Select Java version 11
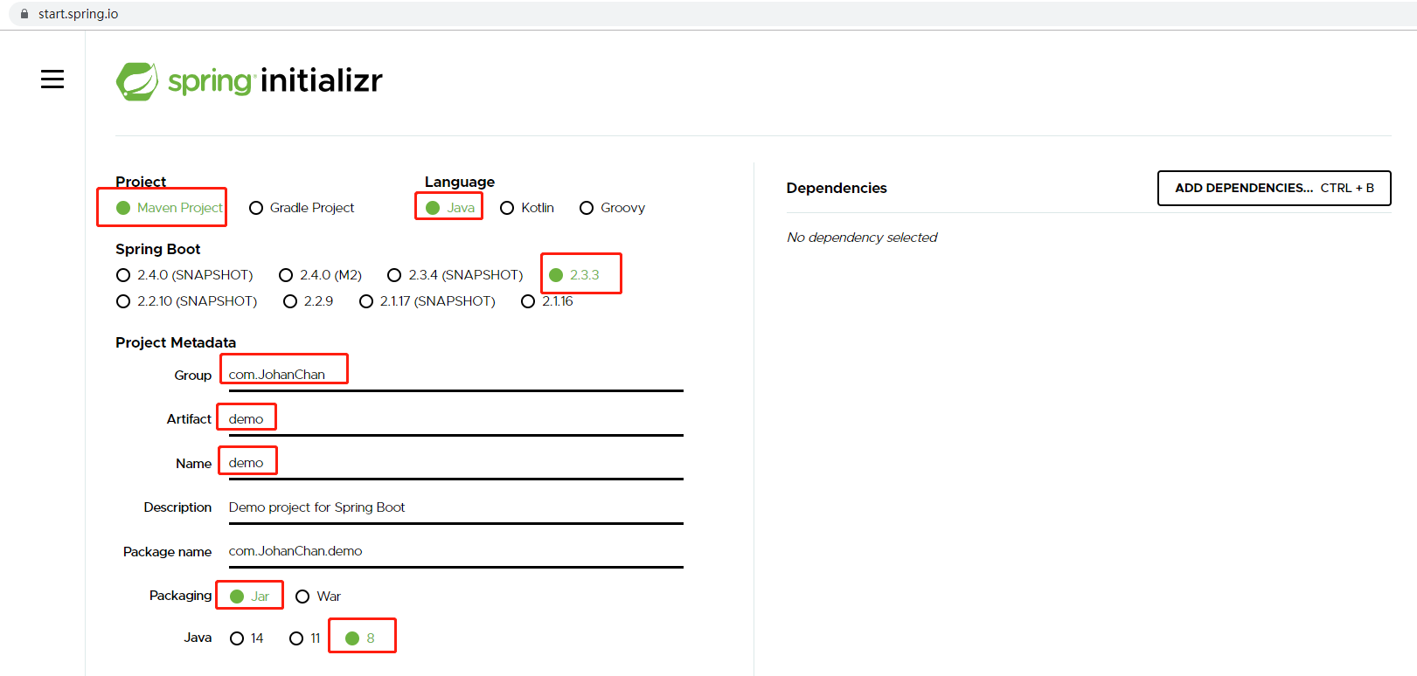The image size is (1417, 676). pyautogui.click(x=305, y=638)
